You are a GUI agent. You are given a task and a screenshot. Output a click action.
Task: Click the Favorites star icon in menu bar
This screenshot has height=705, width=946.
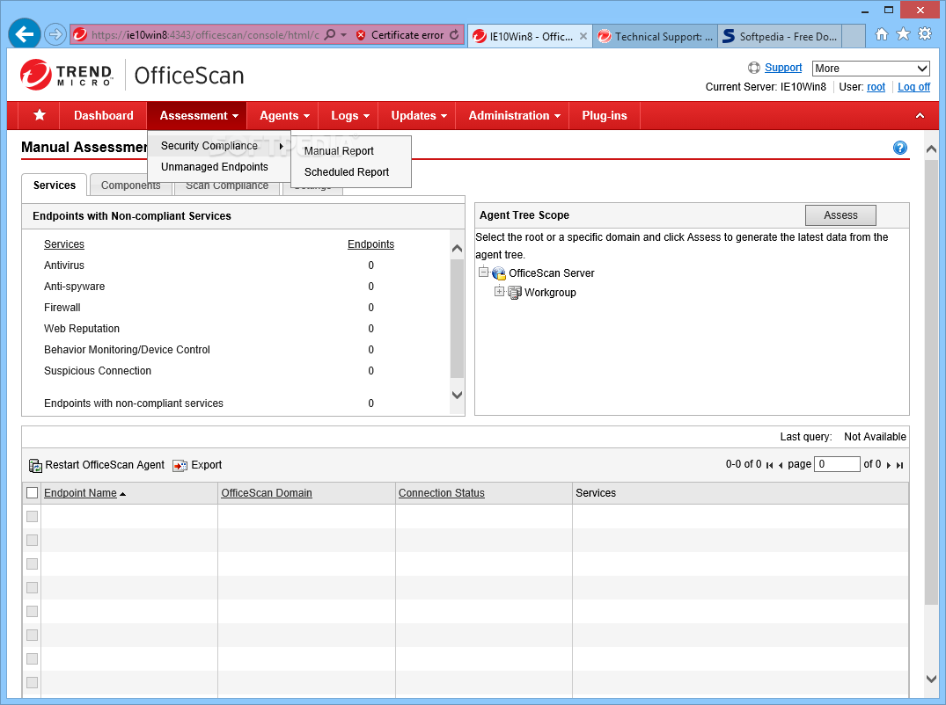pyautogui.click(x=40, y=115)
